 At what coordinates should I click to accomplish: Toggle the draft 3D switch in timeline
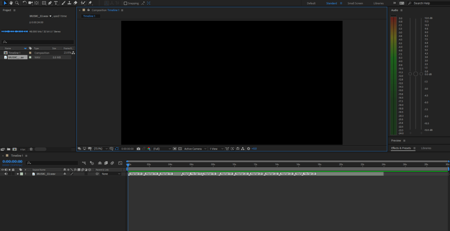[92, 163]
